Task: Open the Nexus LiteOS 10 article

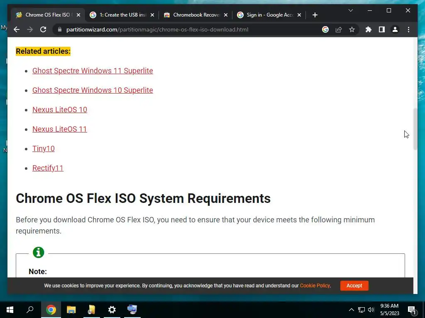Action: (x=60, y=109)
